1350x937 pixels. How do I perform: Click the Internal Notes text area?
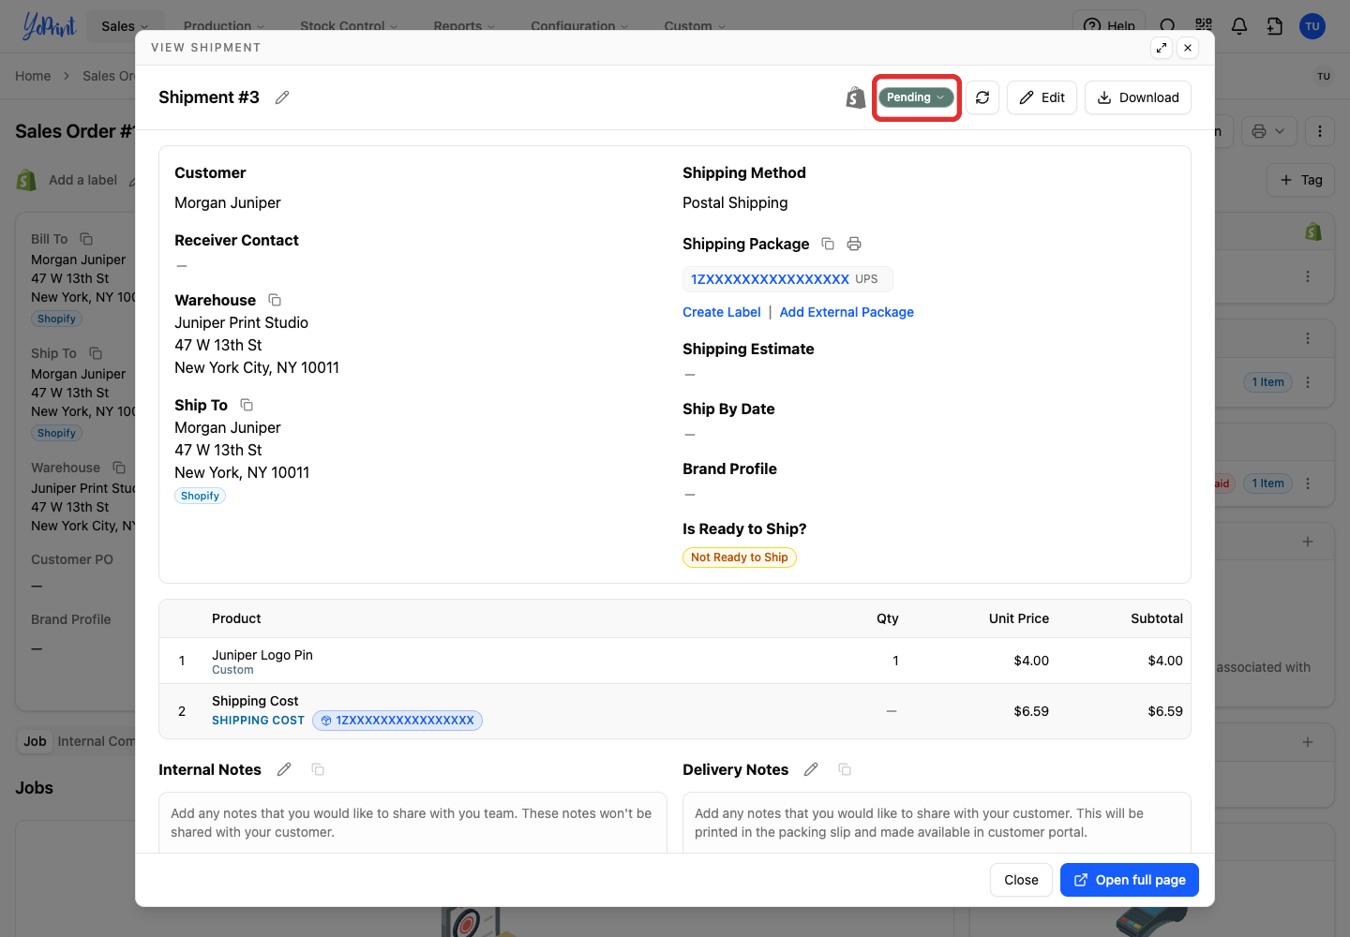(412, 823)
